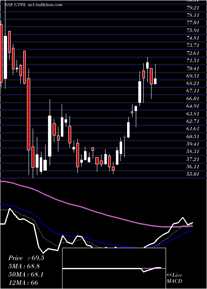The height and width of the screenshot is (289, 207).
Task: Click the NSE GTPL ns1.bullkhan.com chart title
Action: (33, 5)
